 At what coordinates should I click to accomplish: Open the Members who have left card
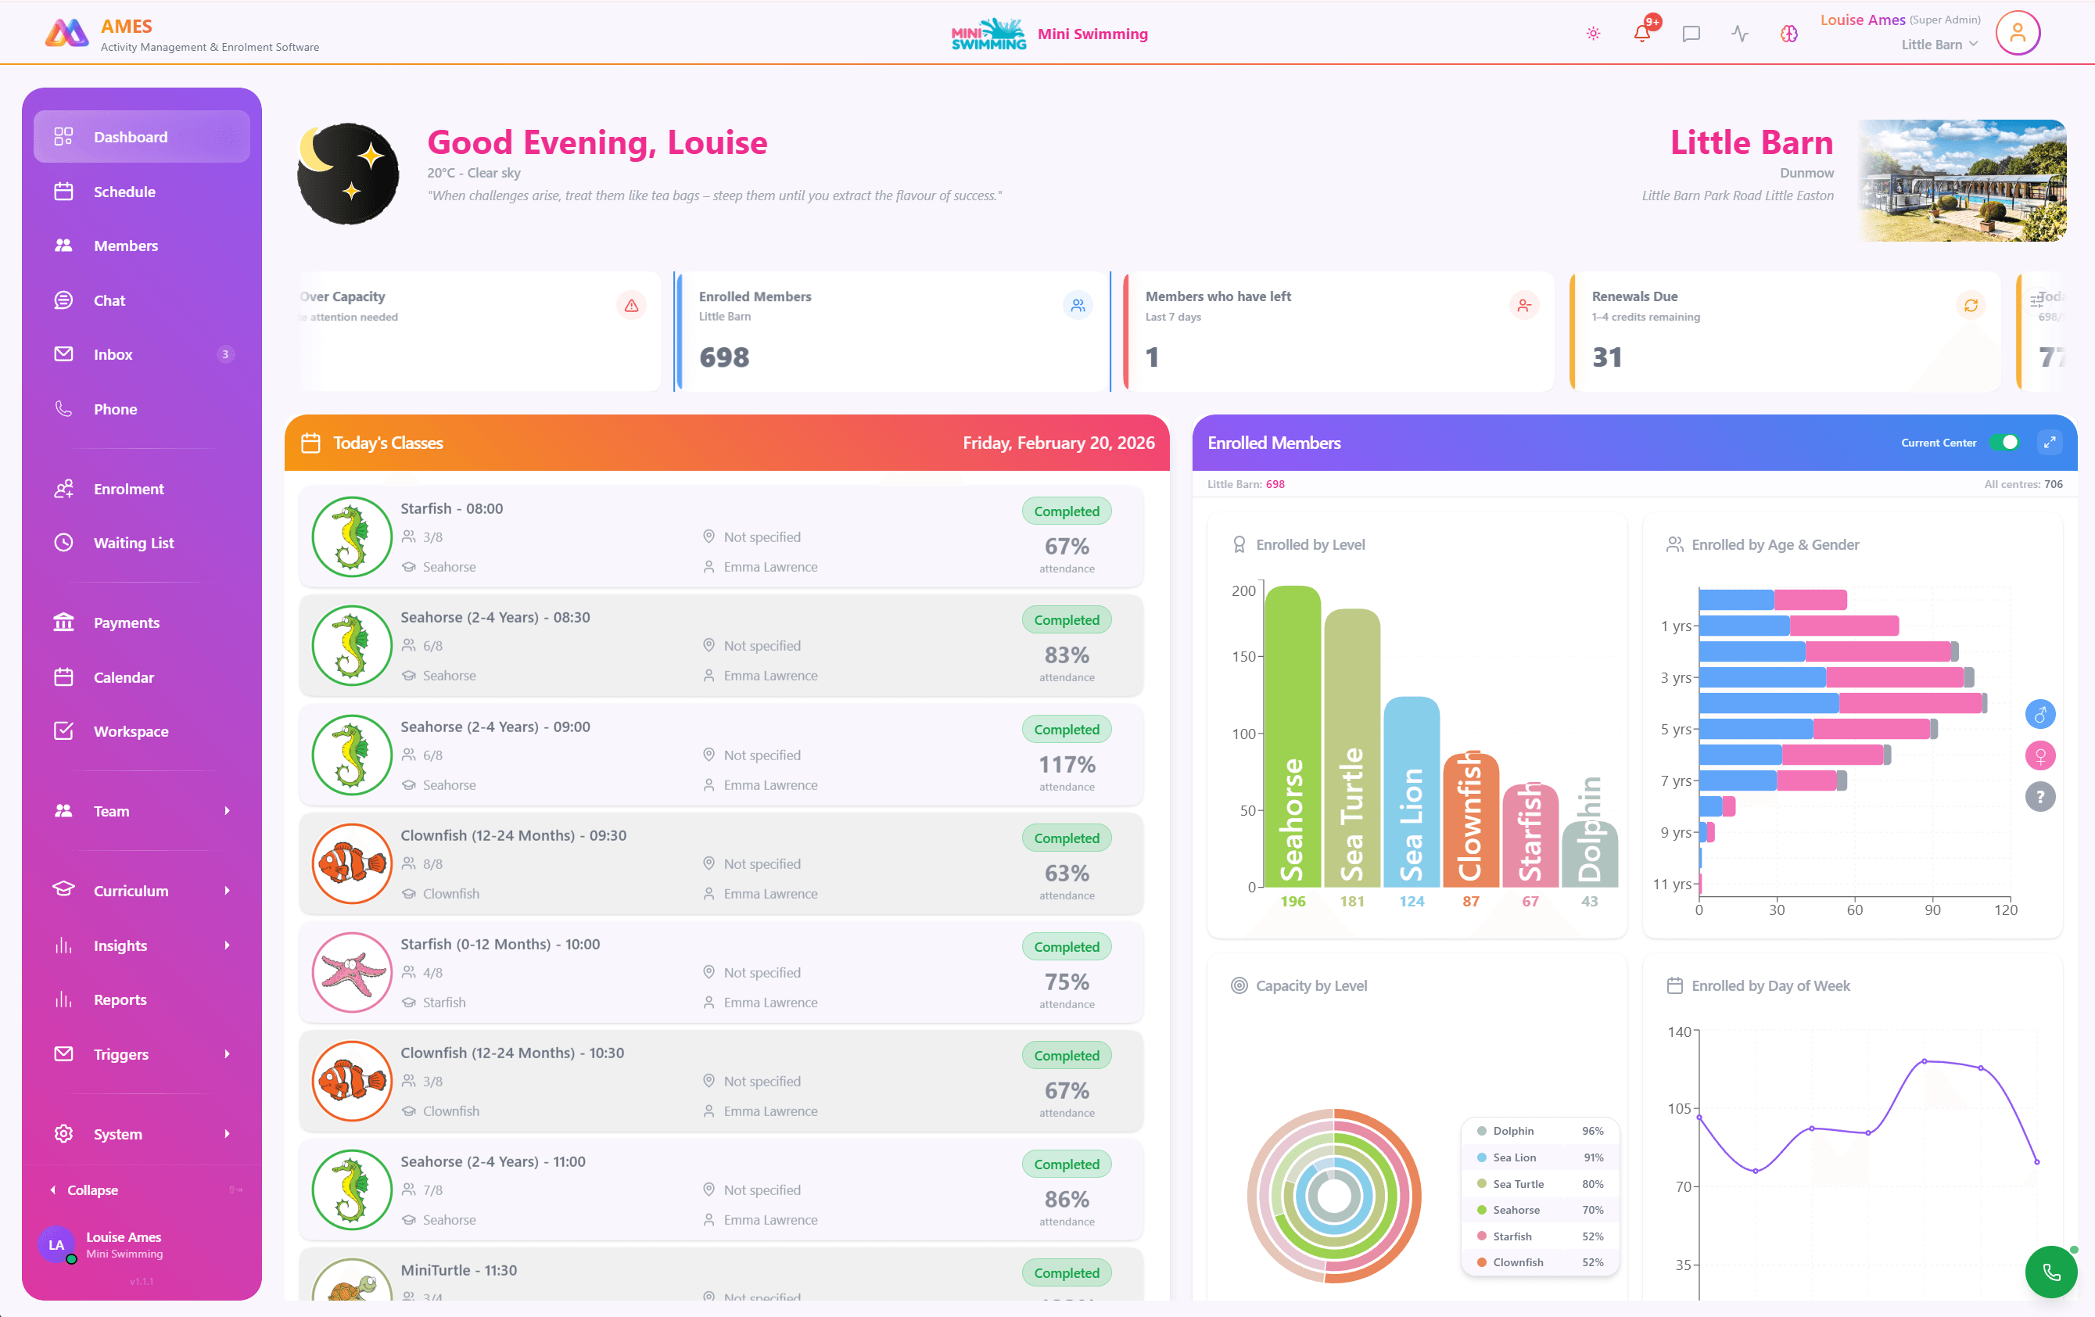(1338, 332)
